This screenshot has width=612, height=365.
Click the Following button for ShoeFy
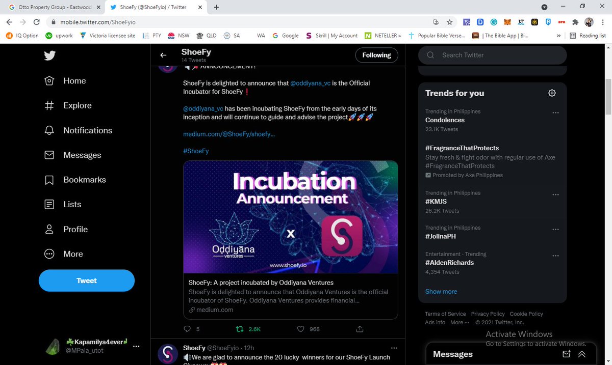376,55
